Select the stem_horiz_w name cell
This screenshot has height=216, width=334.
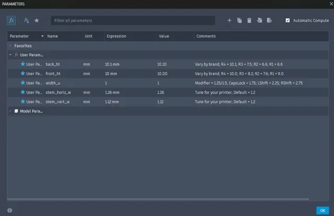(58, 92)
